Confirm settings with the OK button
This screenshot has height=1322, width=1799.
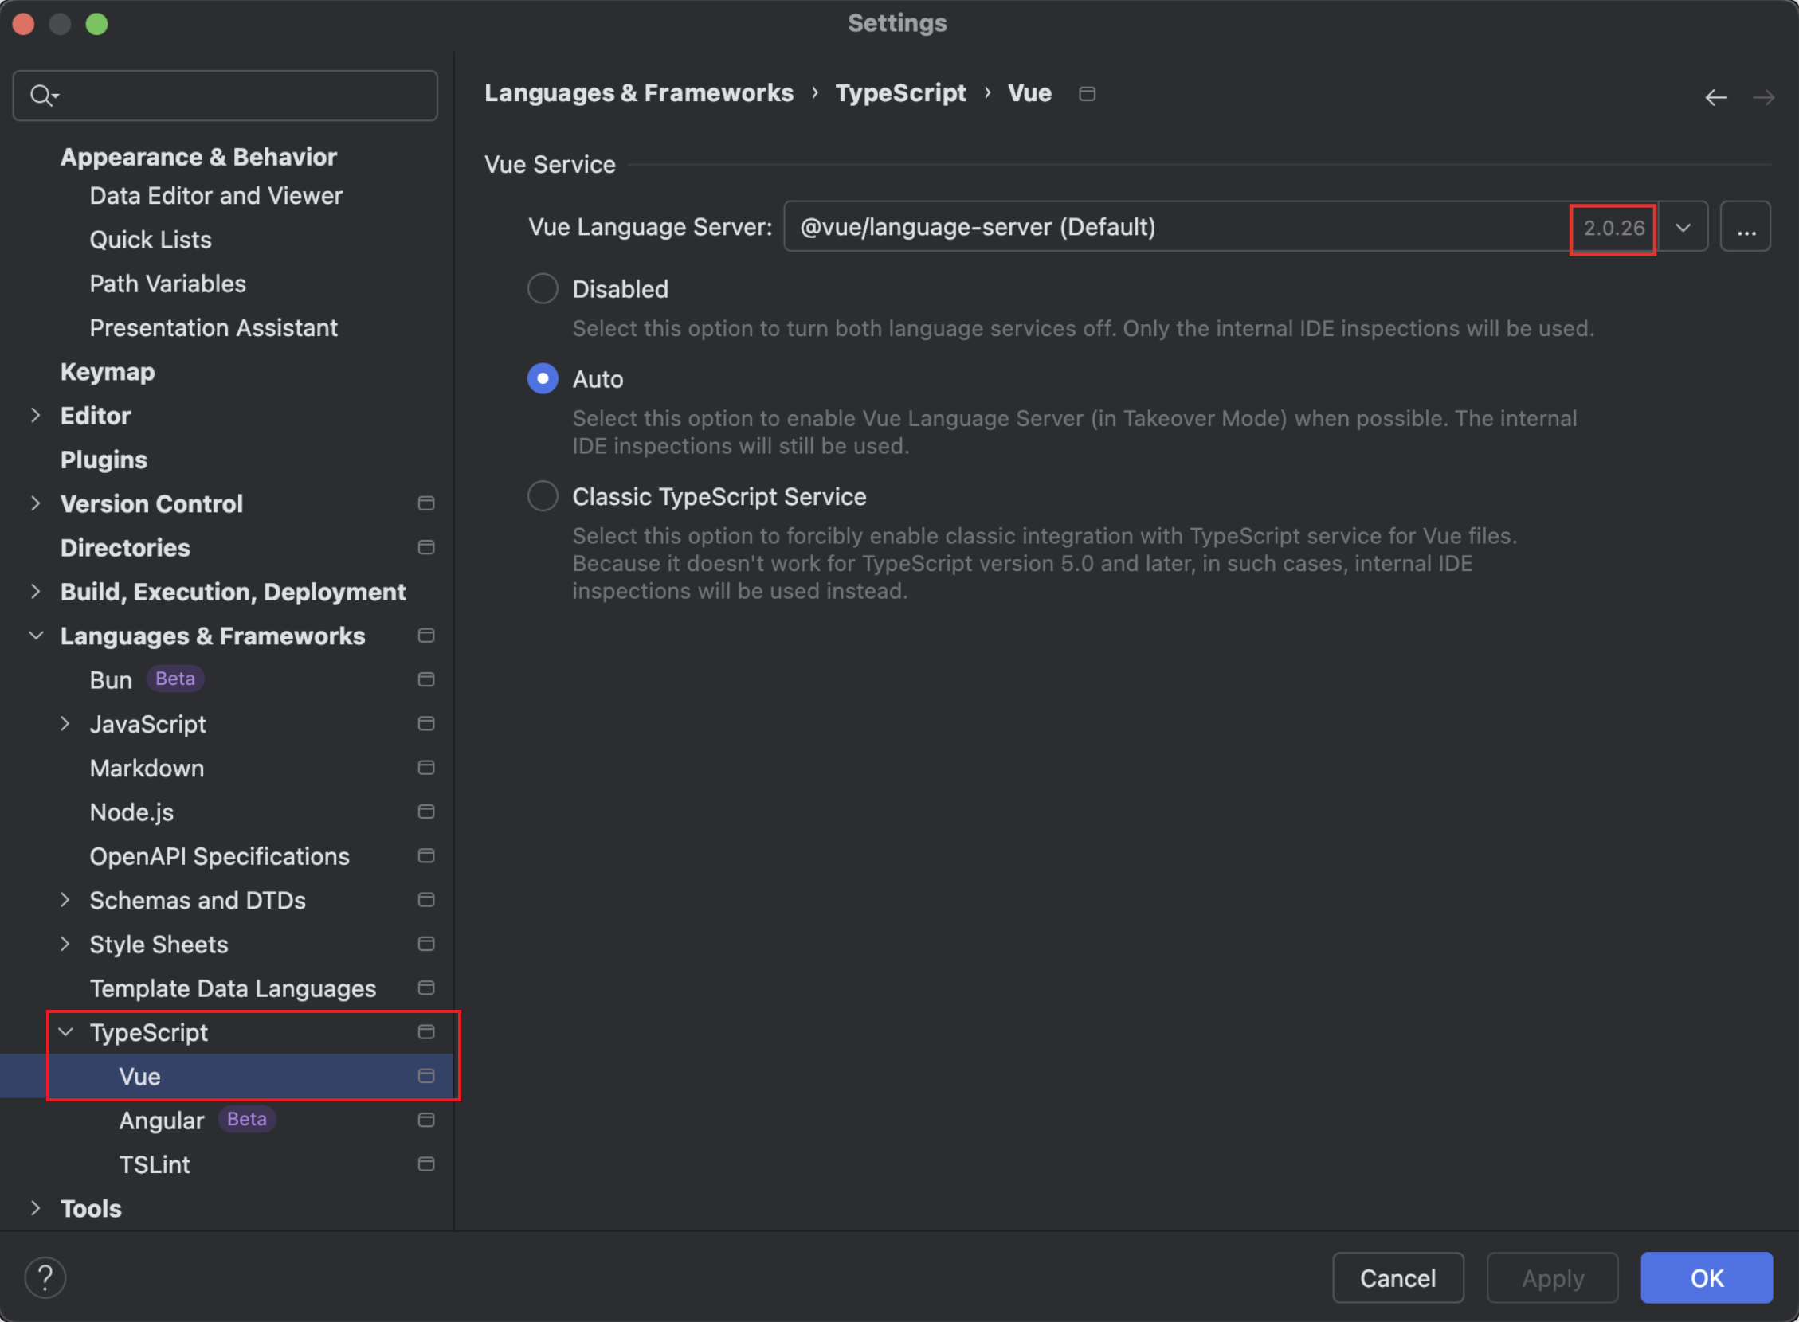click(x=1706, y=1277)
